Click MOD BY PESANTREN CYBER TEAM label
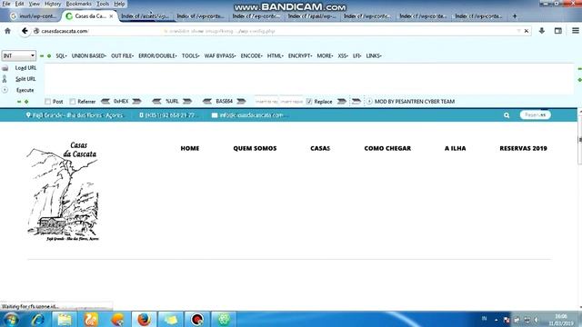Viewport: 582px width, 327px height. 415,101
